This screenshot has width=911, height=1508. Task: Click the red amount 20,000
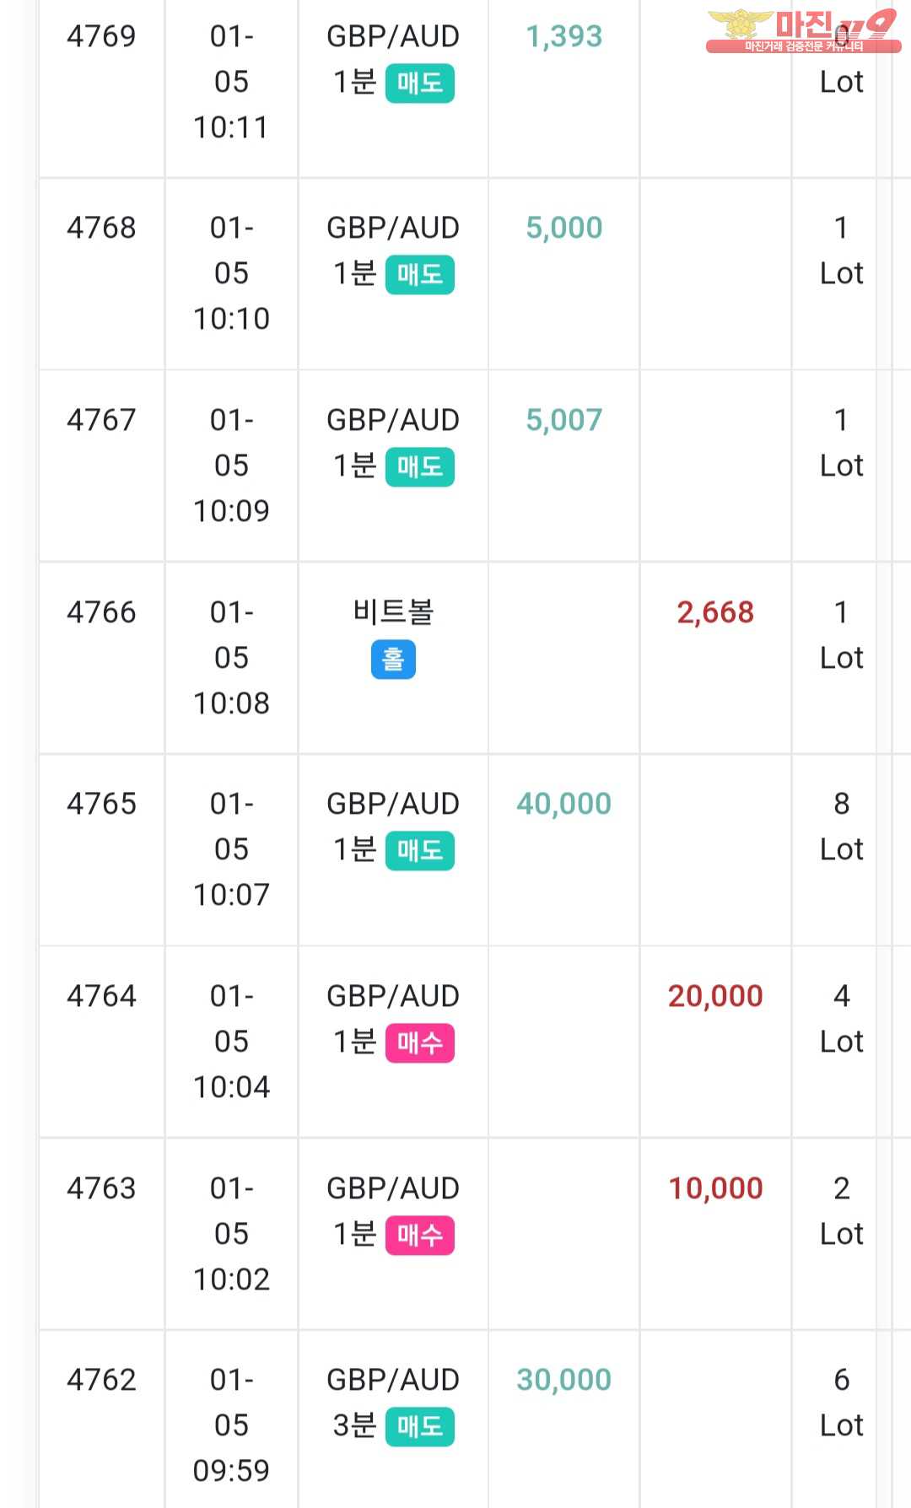pyautogui.click(x=715, y=996)
